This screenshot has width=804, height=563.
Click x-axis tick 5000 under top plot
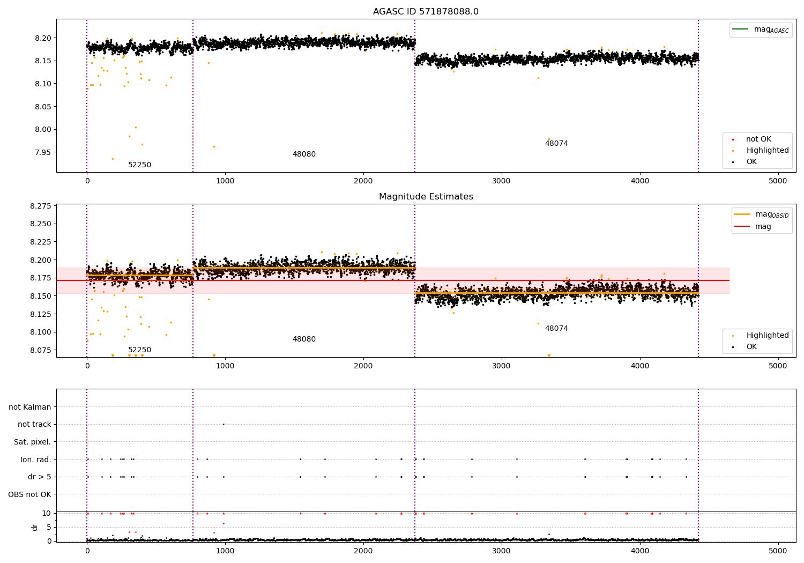pyautogui.click(x=778, y=181)
